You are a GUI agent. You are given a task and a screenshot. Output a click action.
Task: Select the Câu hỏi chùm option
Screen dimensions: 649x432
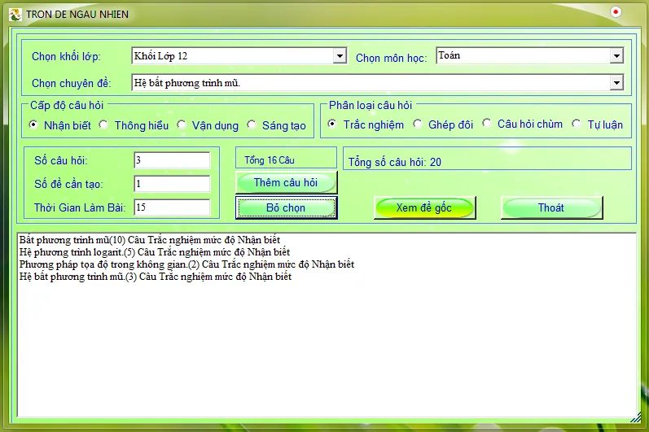pos(487,124)
